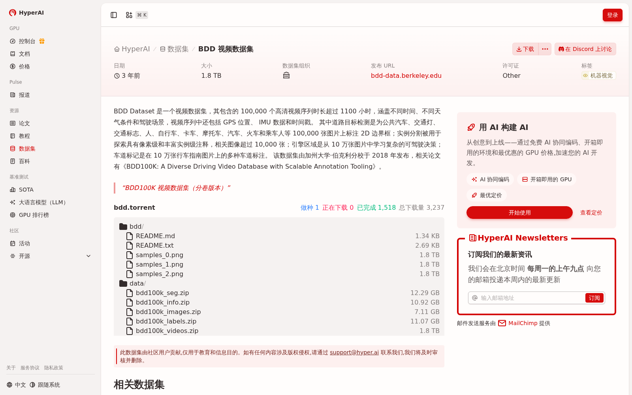Open the command search grid icon

click(x=129, y=15)
